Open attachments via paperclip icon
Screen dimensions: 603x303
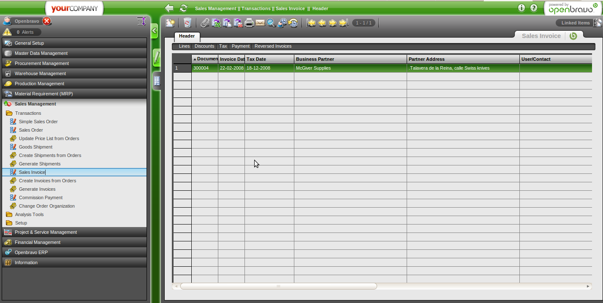(205, 23)
